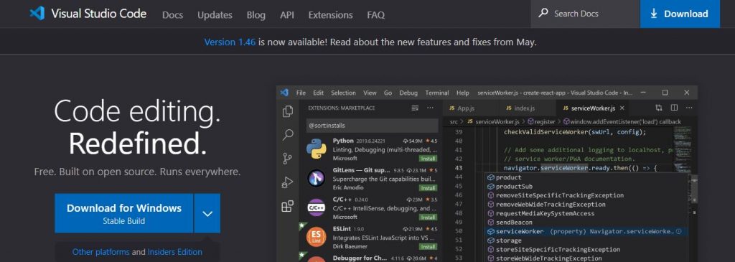Select the Extensions icon in activity bar
The image size is (735, 262).
[x=287, y=206]
